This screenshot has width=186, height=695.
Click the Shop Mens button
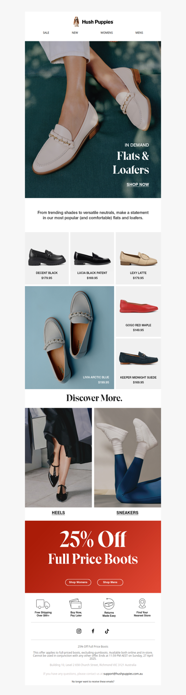(x=110, y=582)
